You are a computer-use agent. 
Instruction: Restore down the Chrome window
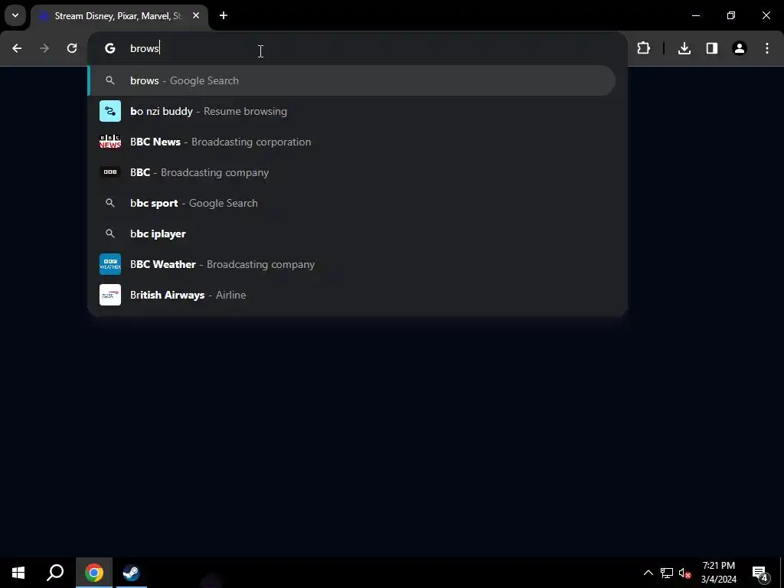pos(731,15)
